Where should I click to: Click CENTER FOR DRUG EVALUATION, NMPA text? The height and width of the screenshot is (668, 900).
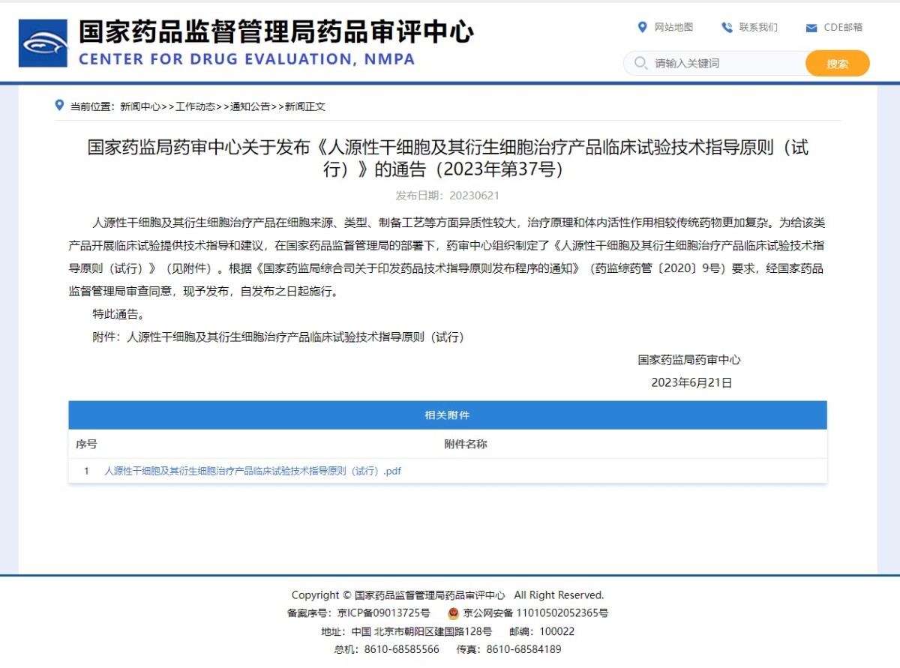pyautogui.click(x=247, y=59)
